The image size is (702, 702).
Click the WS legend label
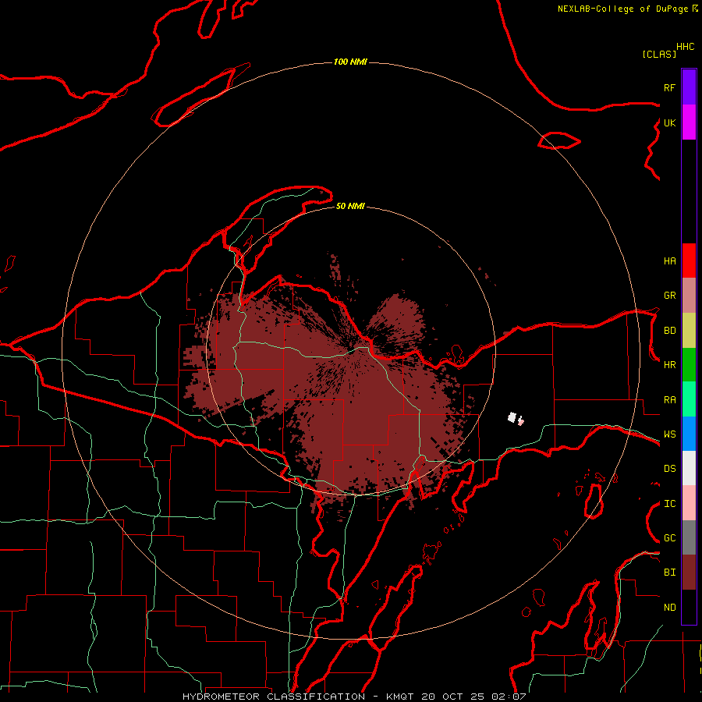point(669,434)
